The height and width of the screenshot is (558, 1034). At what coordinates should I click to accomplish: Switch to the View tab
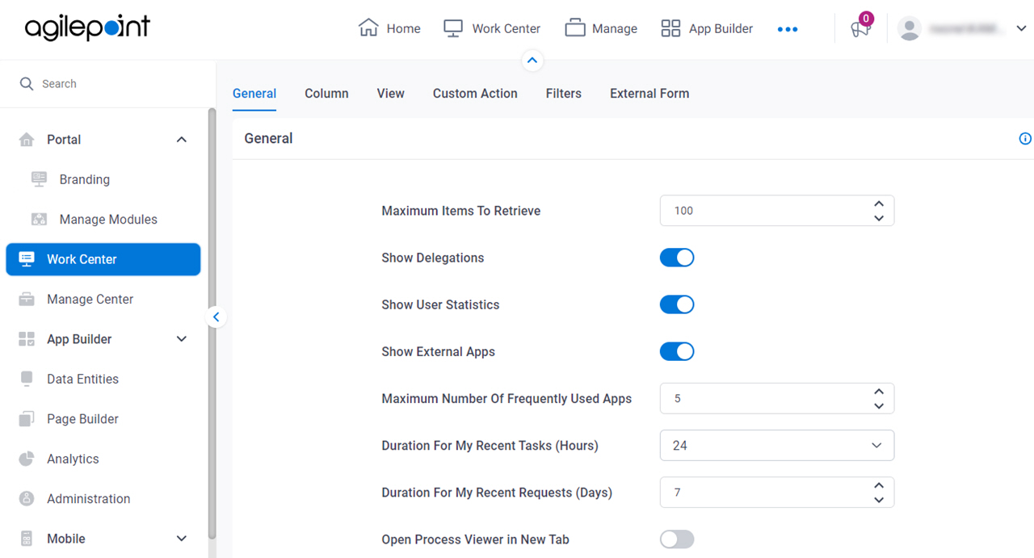coord(390,94)
